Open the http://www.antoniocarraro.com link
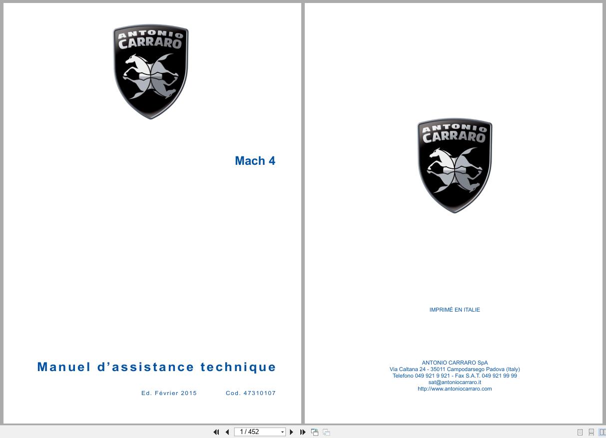This screenshot has width=606, height=438. (455, 389)
